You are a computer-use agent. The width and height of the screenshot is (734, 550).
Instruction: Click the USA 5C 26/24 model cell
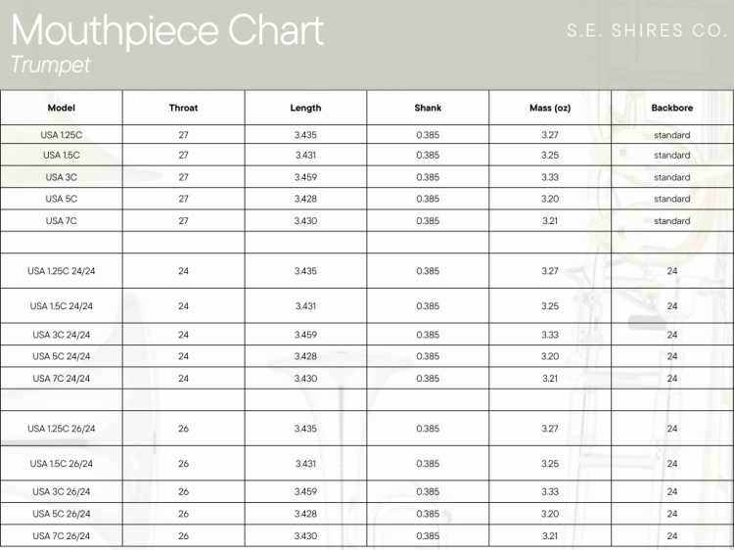tap(62, 514)
